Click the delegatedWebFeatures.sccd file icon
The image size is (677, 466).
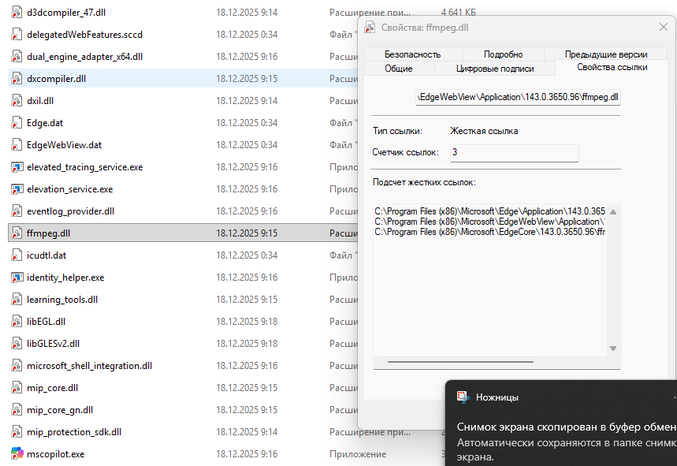(17, 35)
